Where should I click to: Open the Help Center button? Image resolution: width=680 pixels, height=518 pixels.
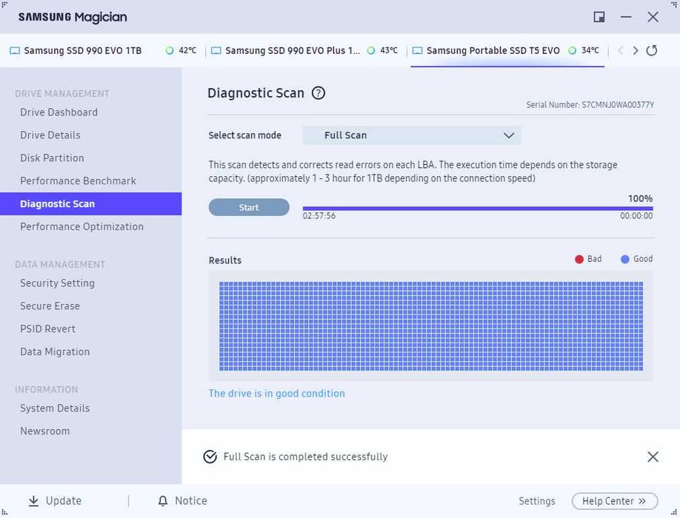[615, 501]
